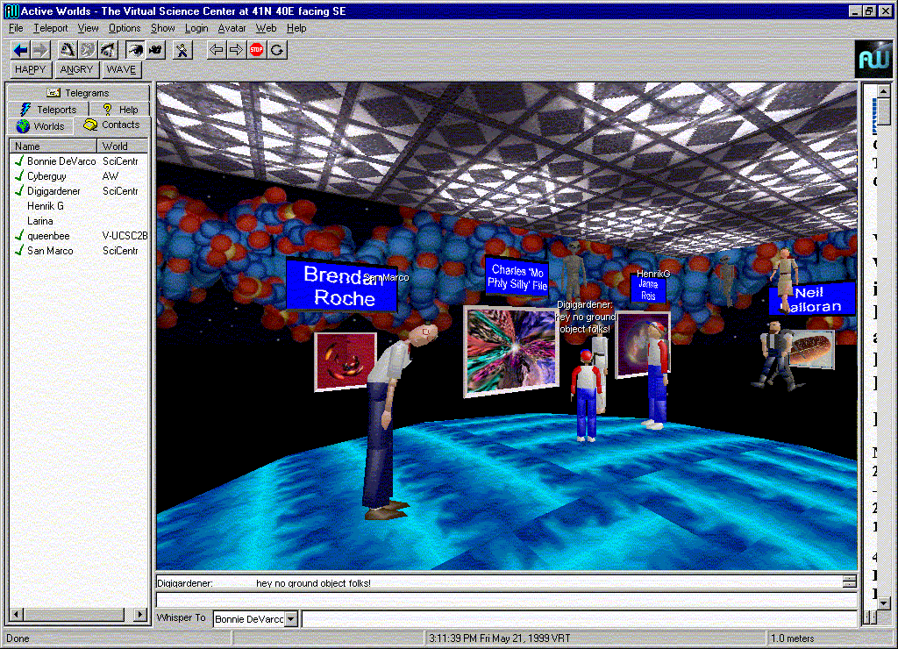Sort contacts by the Name column header
Screen dimensions: 898x649
(53, 146)
